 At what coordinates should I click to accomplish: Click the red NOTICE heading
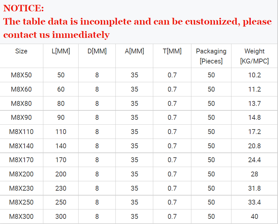[23, 8]
